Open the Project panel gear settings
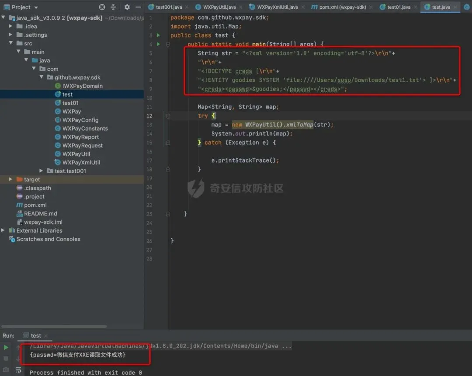472x376 pixels. click(x=127, y=7)
